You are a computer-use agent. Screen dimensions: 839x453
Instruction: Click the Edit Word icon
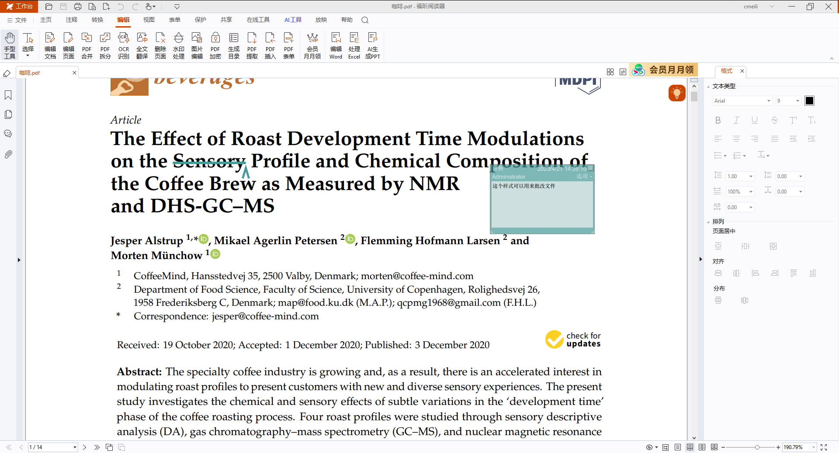click(x=336, y=45)
